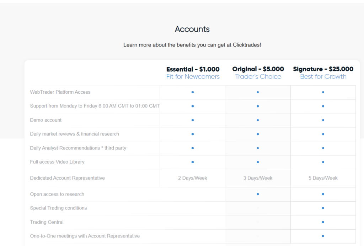Click Signature dot for One-to-One meetings row

click(323, 236)
